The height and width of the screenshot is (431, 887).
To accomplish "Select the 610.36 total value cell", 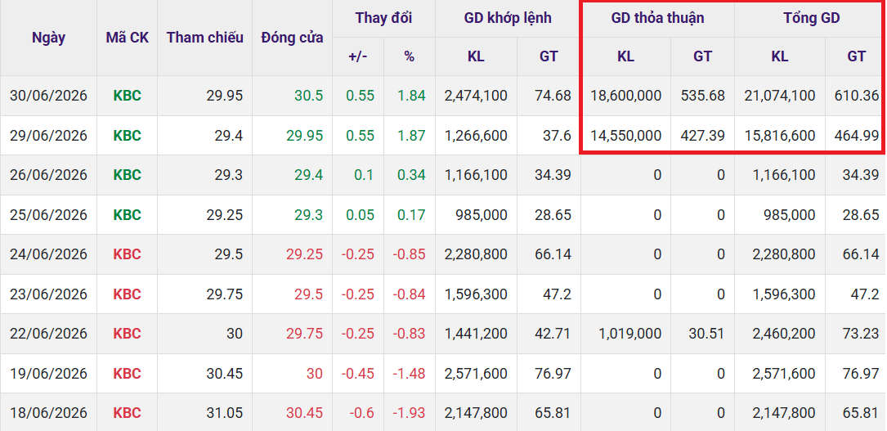I will [x=857, y=96].
